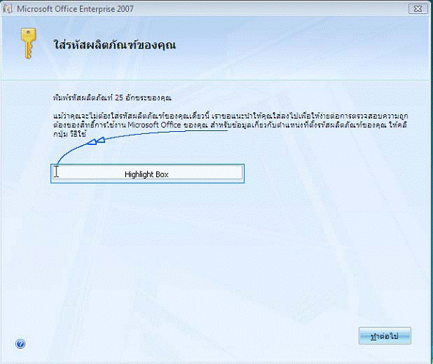The width and height of the screenshot is (433, 364).
Task: Click the line พิมพ์รหัสผลิตภัณฑ์ 25 อักขระของคุณ
Action: click(x=112, y=97)
